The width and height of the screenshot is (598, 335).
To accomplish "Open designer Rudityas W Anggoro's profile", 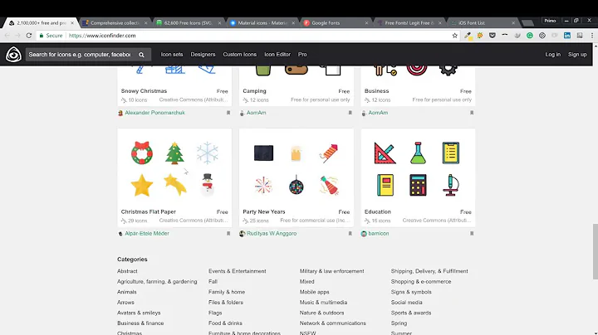I will point(271,233).
